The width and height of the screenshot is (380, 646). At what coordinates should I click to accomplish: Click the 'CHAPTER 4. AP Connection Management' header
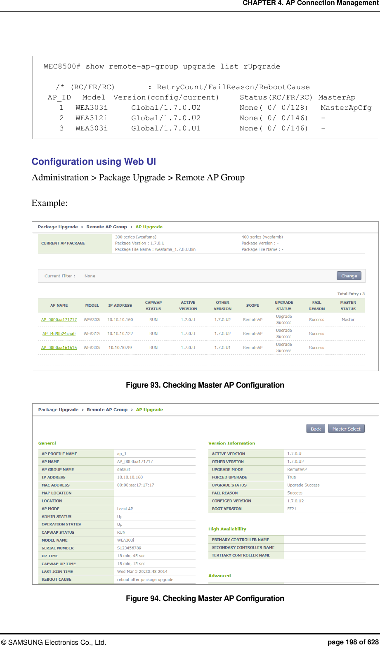(310, 3)
